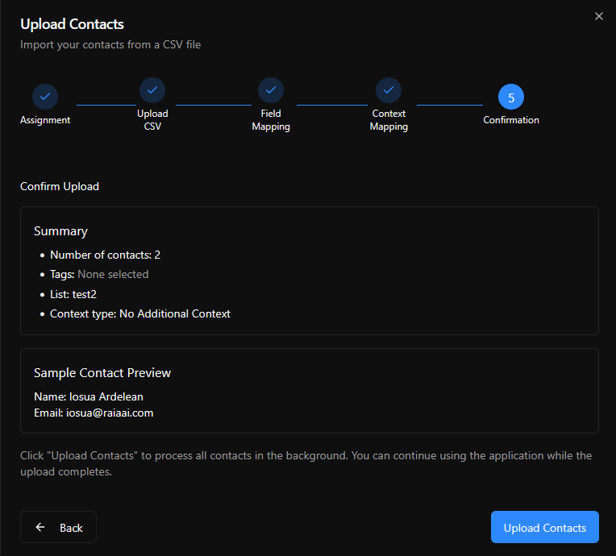
Task: Click the 'Number of contacts: 2' line
Action: click(105, 255)
